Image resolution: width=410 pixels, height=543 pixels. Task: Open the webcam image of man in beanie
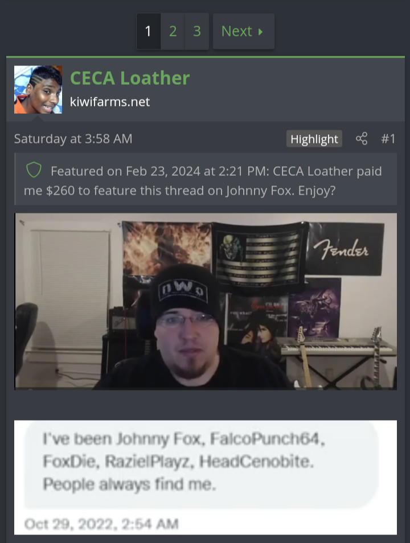(206, 302)
